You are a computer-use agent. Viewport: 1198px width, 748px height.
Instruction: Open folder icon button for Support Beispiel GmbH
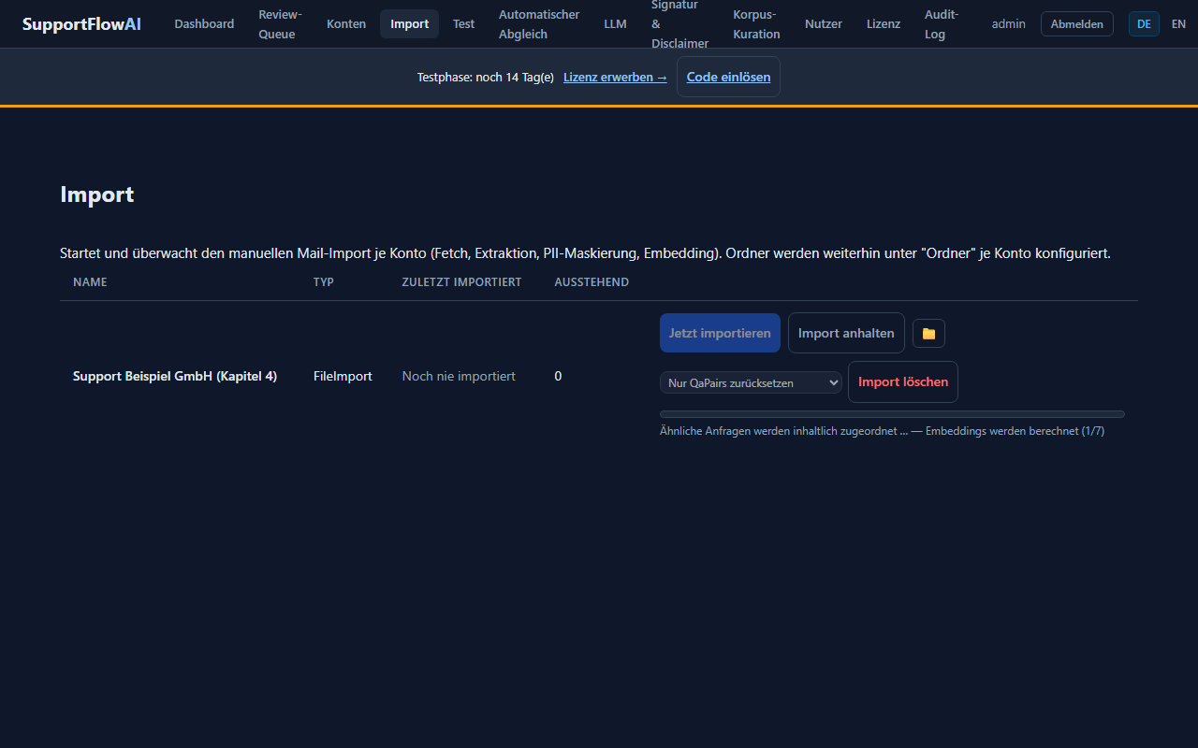pos(928,333)
